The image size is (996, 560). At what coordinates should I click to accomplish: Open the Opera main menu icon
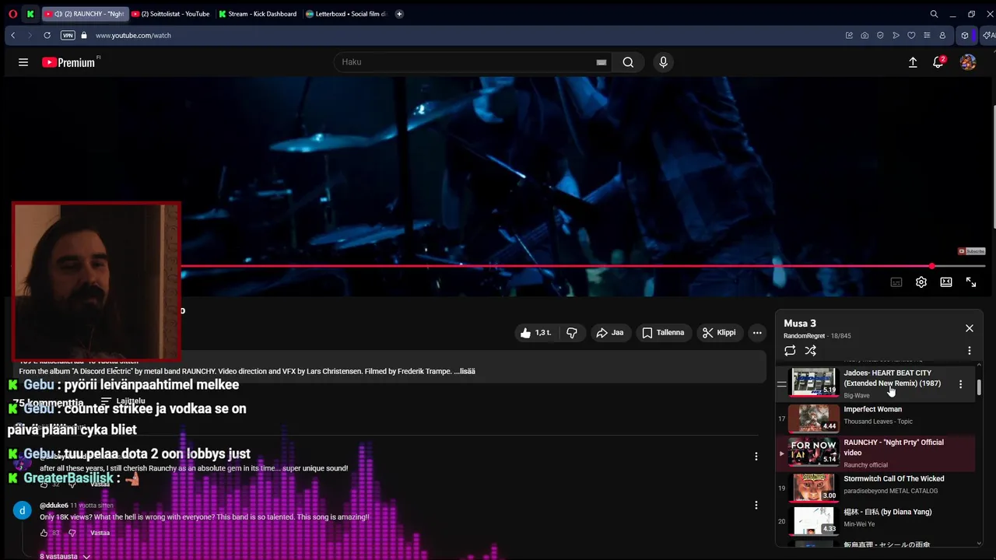tap(12, 13)
